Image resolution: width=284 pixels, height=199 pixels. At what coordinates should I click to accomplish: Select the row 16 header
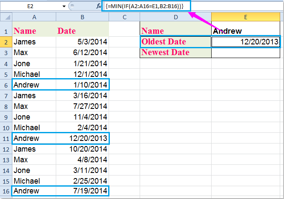point(6,190)
